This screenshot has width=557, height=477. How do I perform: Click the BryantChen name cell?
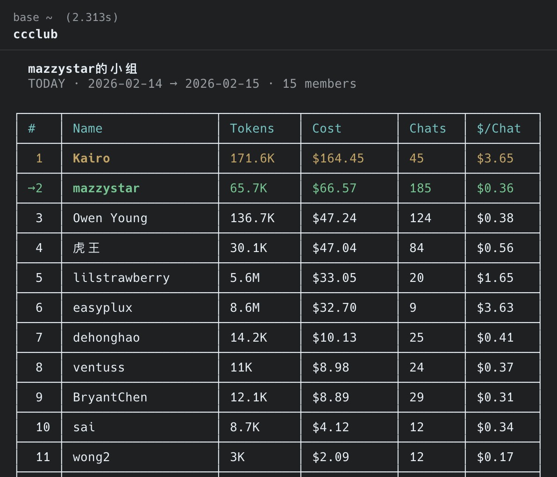(x=110, y=397)
